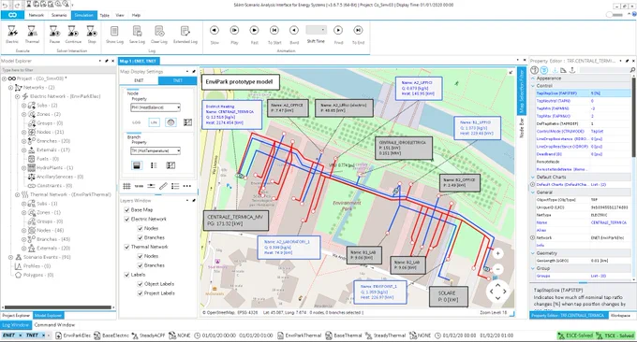Click three-dots more options icon

pyautogui.click(x=186, y=186)
